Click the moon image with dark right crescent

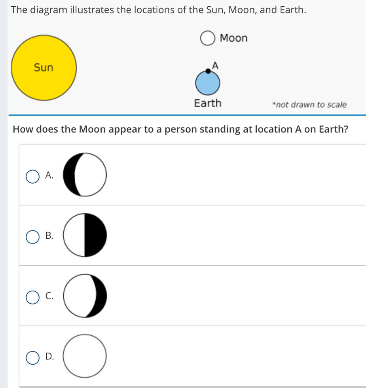85,296
